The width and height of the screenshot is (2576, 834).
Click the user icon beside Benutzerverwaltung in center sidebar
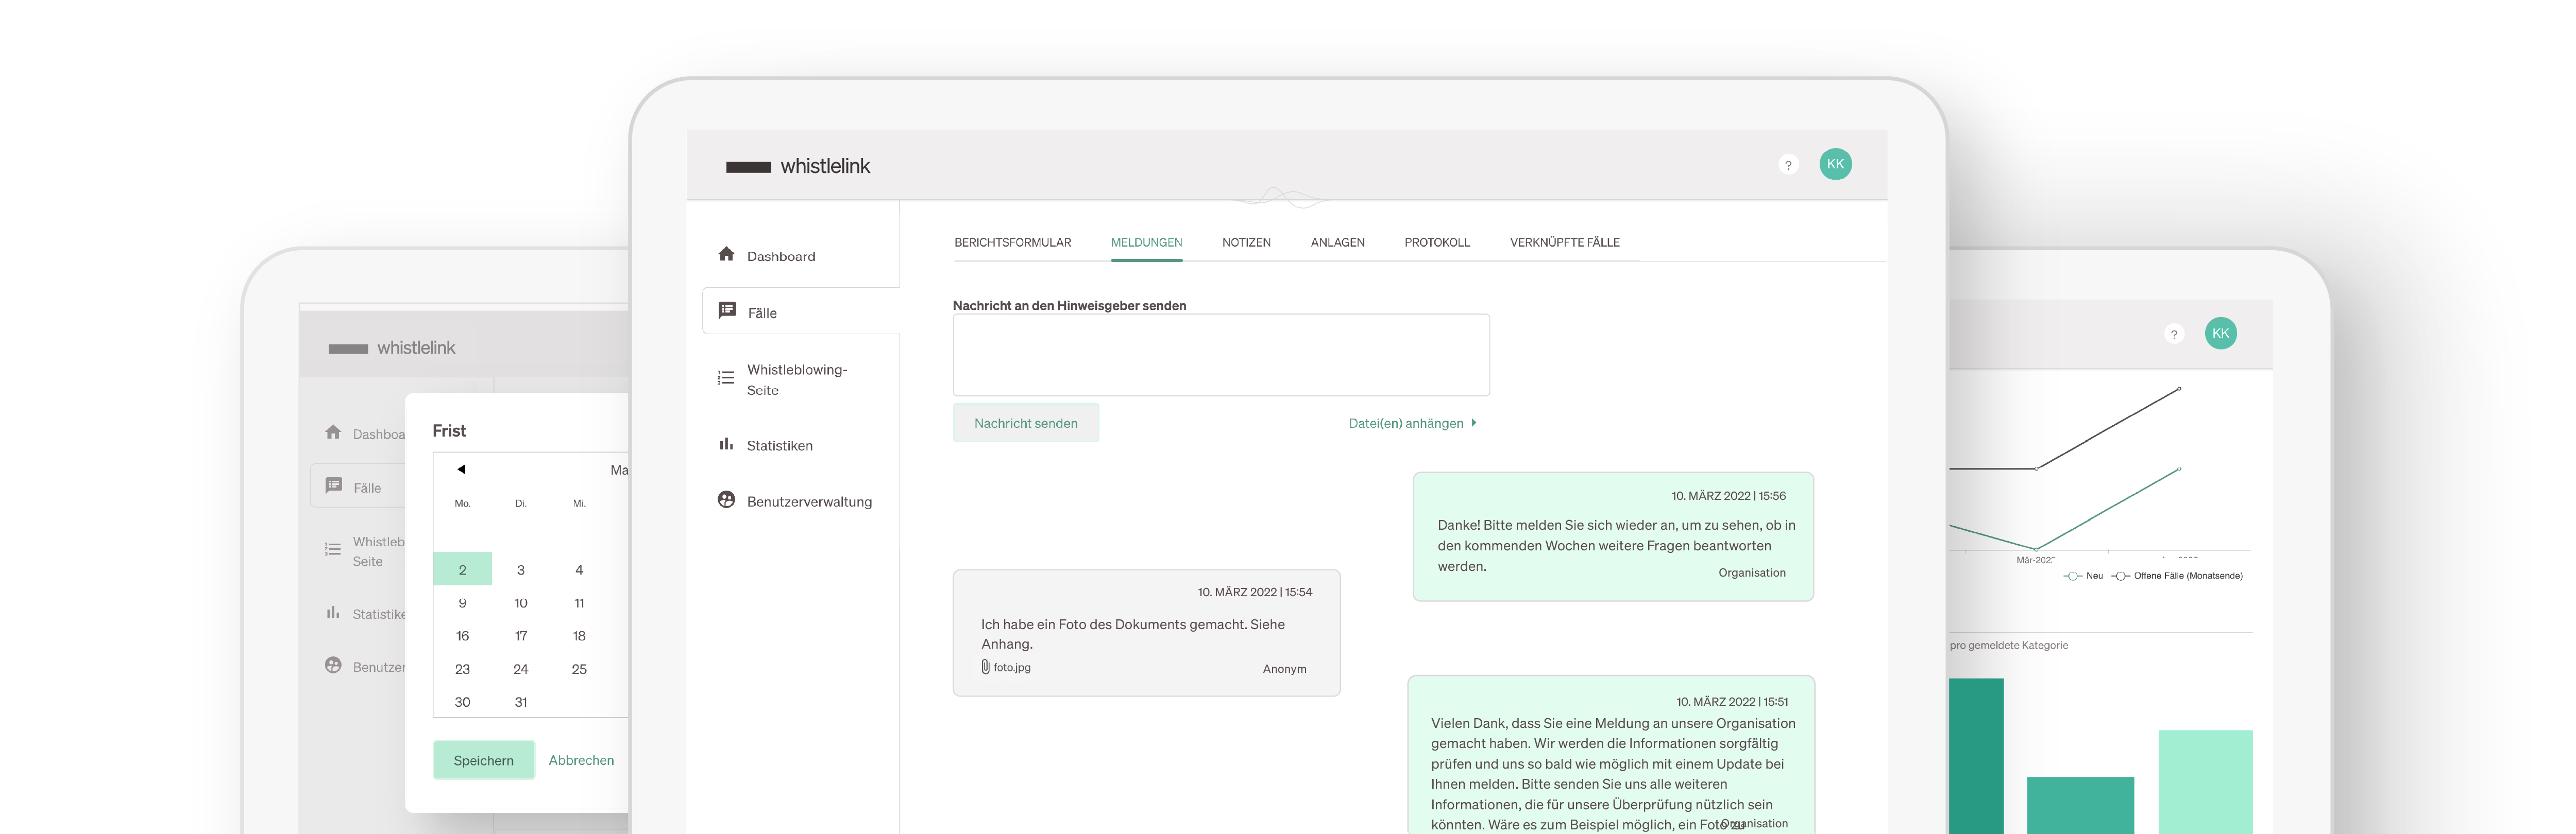click(x=726, y=499)
